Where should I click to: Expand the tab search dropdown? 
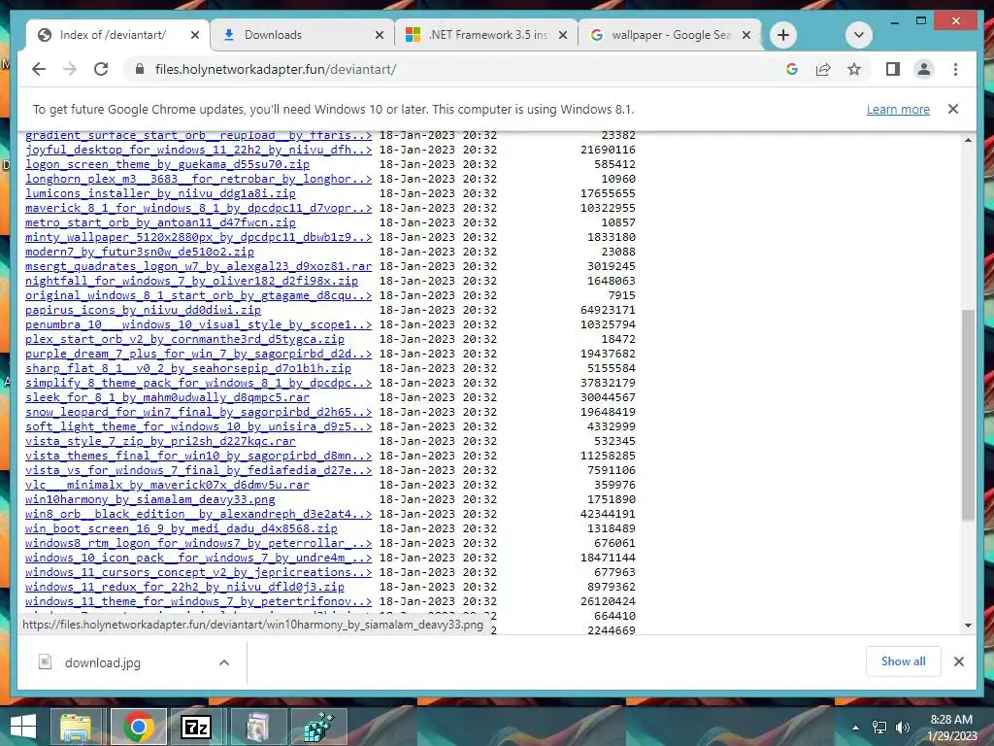pos(859,35)
